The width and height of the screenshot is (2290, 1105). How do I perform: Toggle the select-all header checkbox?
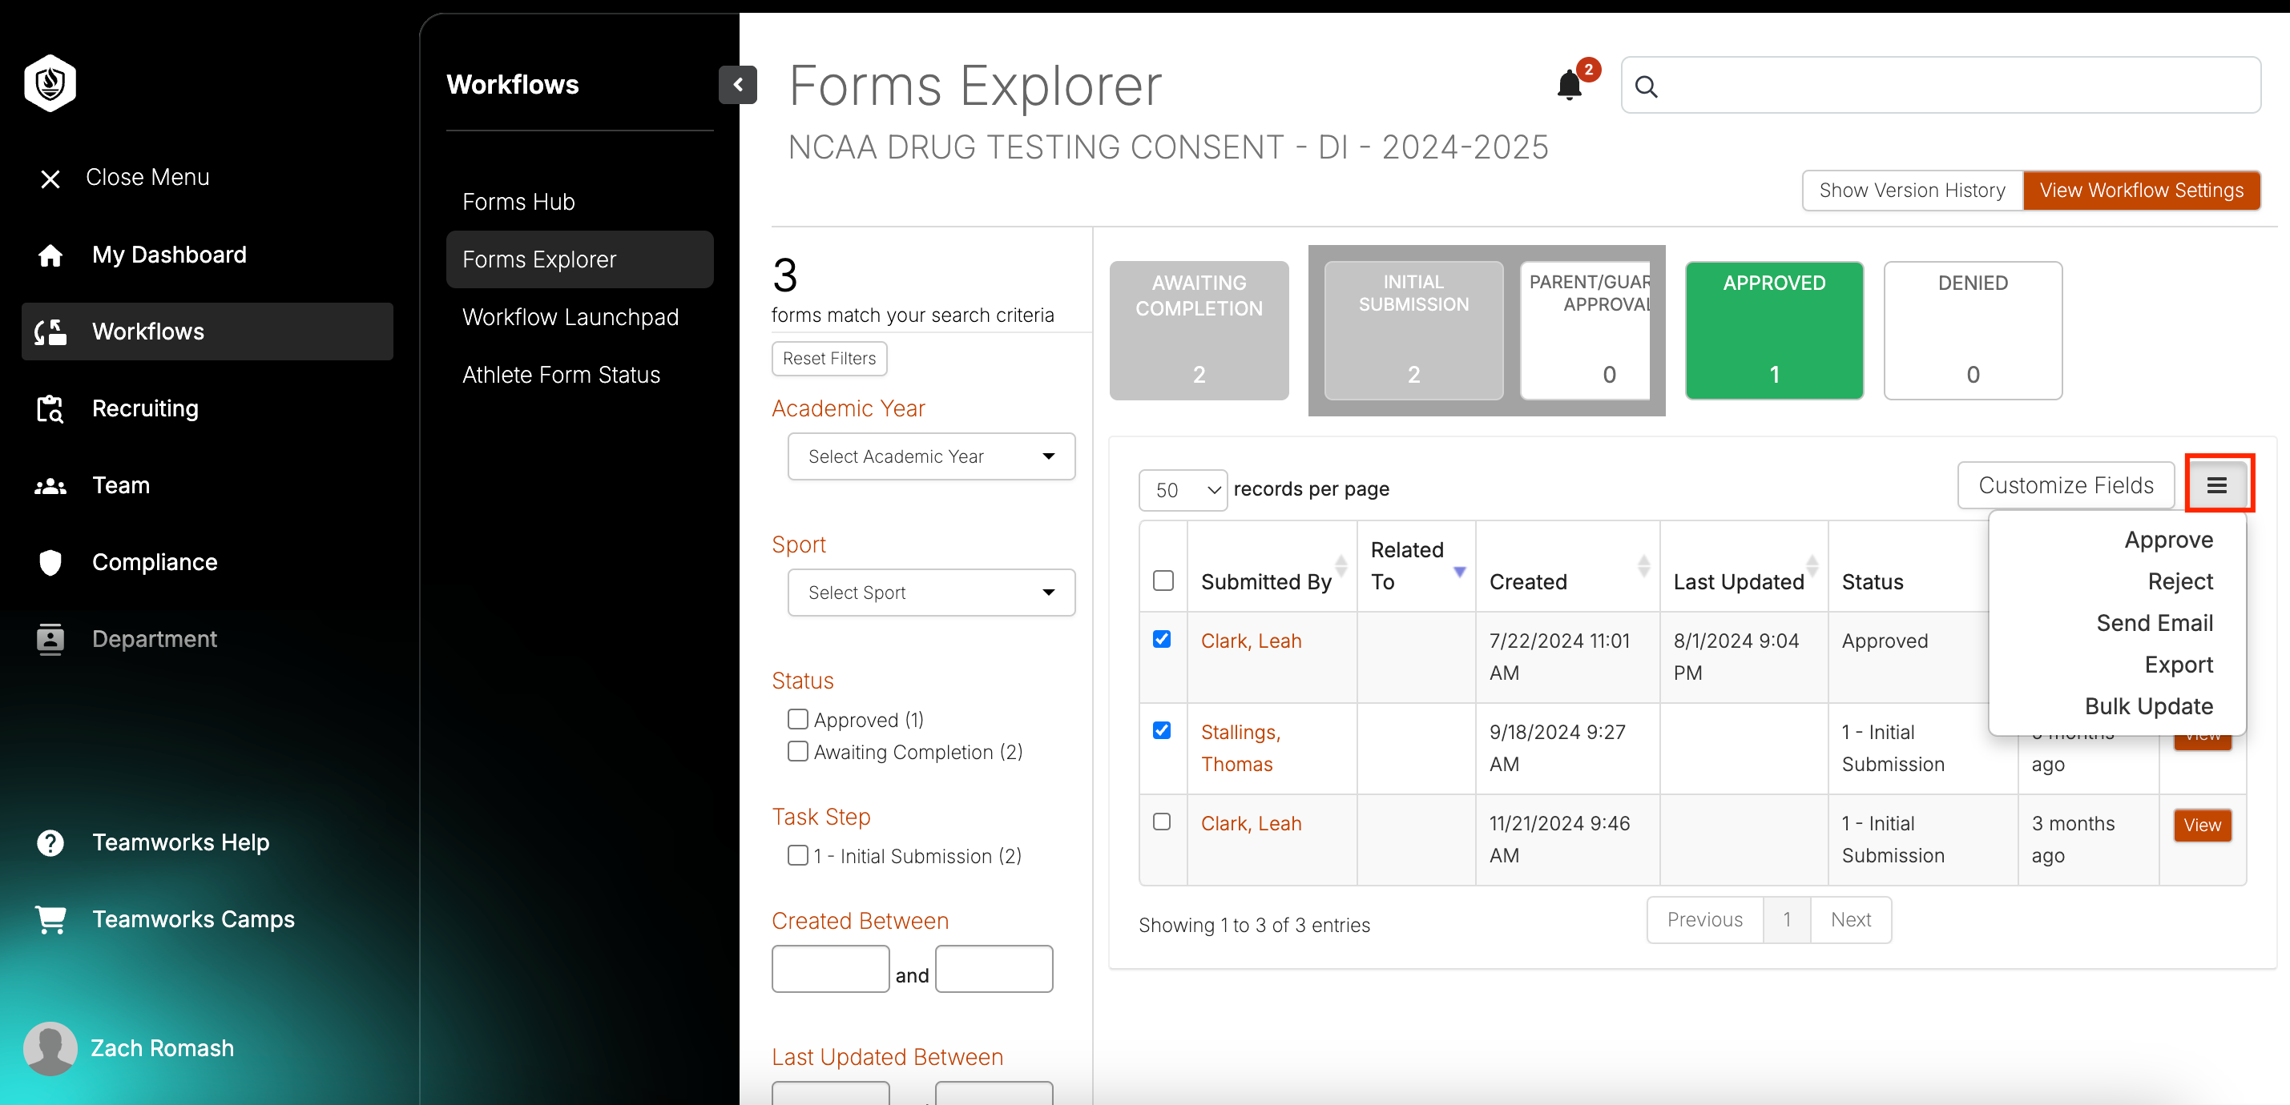tap(1163, 581)
